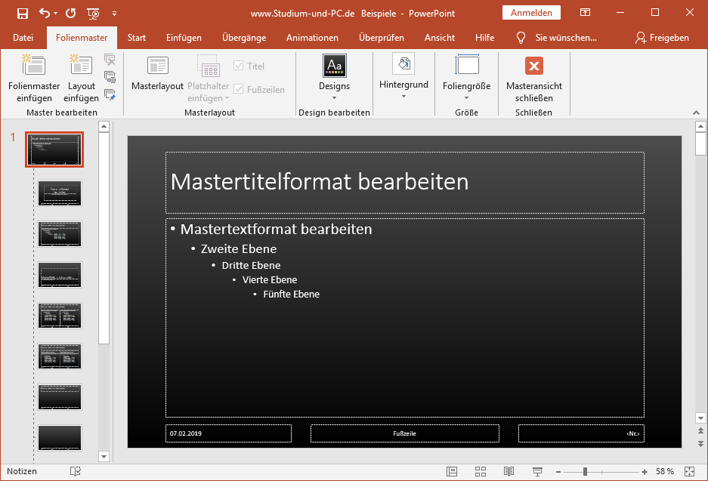Open the Designs gallery
This screenshot has height=481, width=708.
(x=334, y=78)
